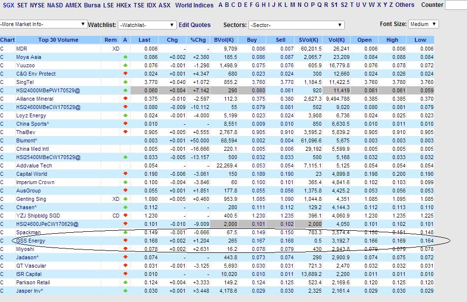This screenshot has width=467, height=302.
Task: Click the down arrow beside GSS Energy
Action: (x=125, y=240)
